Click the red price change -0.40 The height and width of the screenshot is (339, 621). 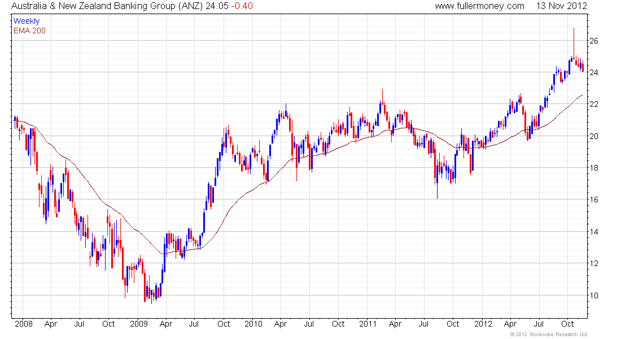[x=243, y=6]
